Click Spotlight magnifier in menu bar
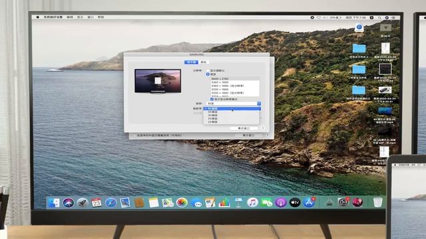 point(379,17)
